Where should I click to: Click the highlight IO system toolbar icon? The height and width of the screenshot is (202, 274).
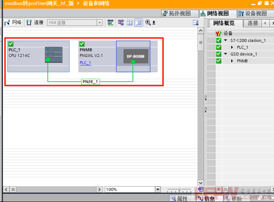(121, 22)
